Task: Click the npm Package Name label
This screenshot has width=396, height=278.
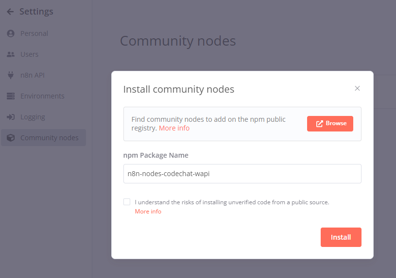Action: (156, 155)
